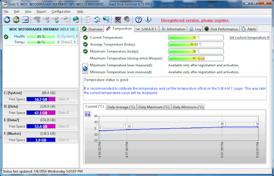Image resolution: width=274 pixels, height=176 pixels.
Task: Switch to Daily Minimum (°C) chart tab
Action: point(188,107)
